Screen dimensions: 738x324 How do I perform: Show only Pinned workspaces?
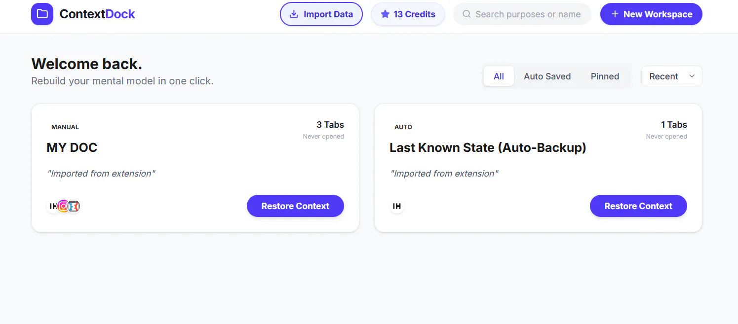(x=605, y=76)
